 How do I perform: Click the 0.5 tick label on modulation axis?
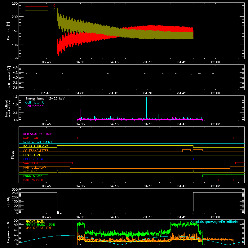[15, 113]
